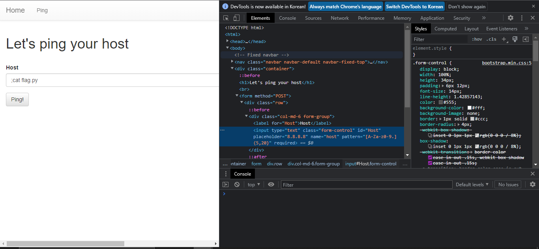Open DevTools settings gear in top toolbar

(511, 18)
